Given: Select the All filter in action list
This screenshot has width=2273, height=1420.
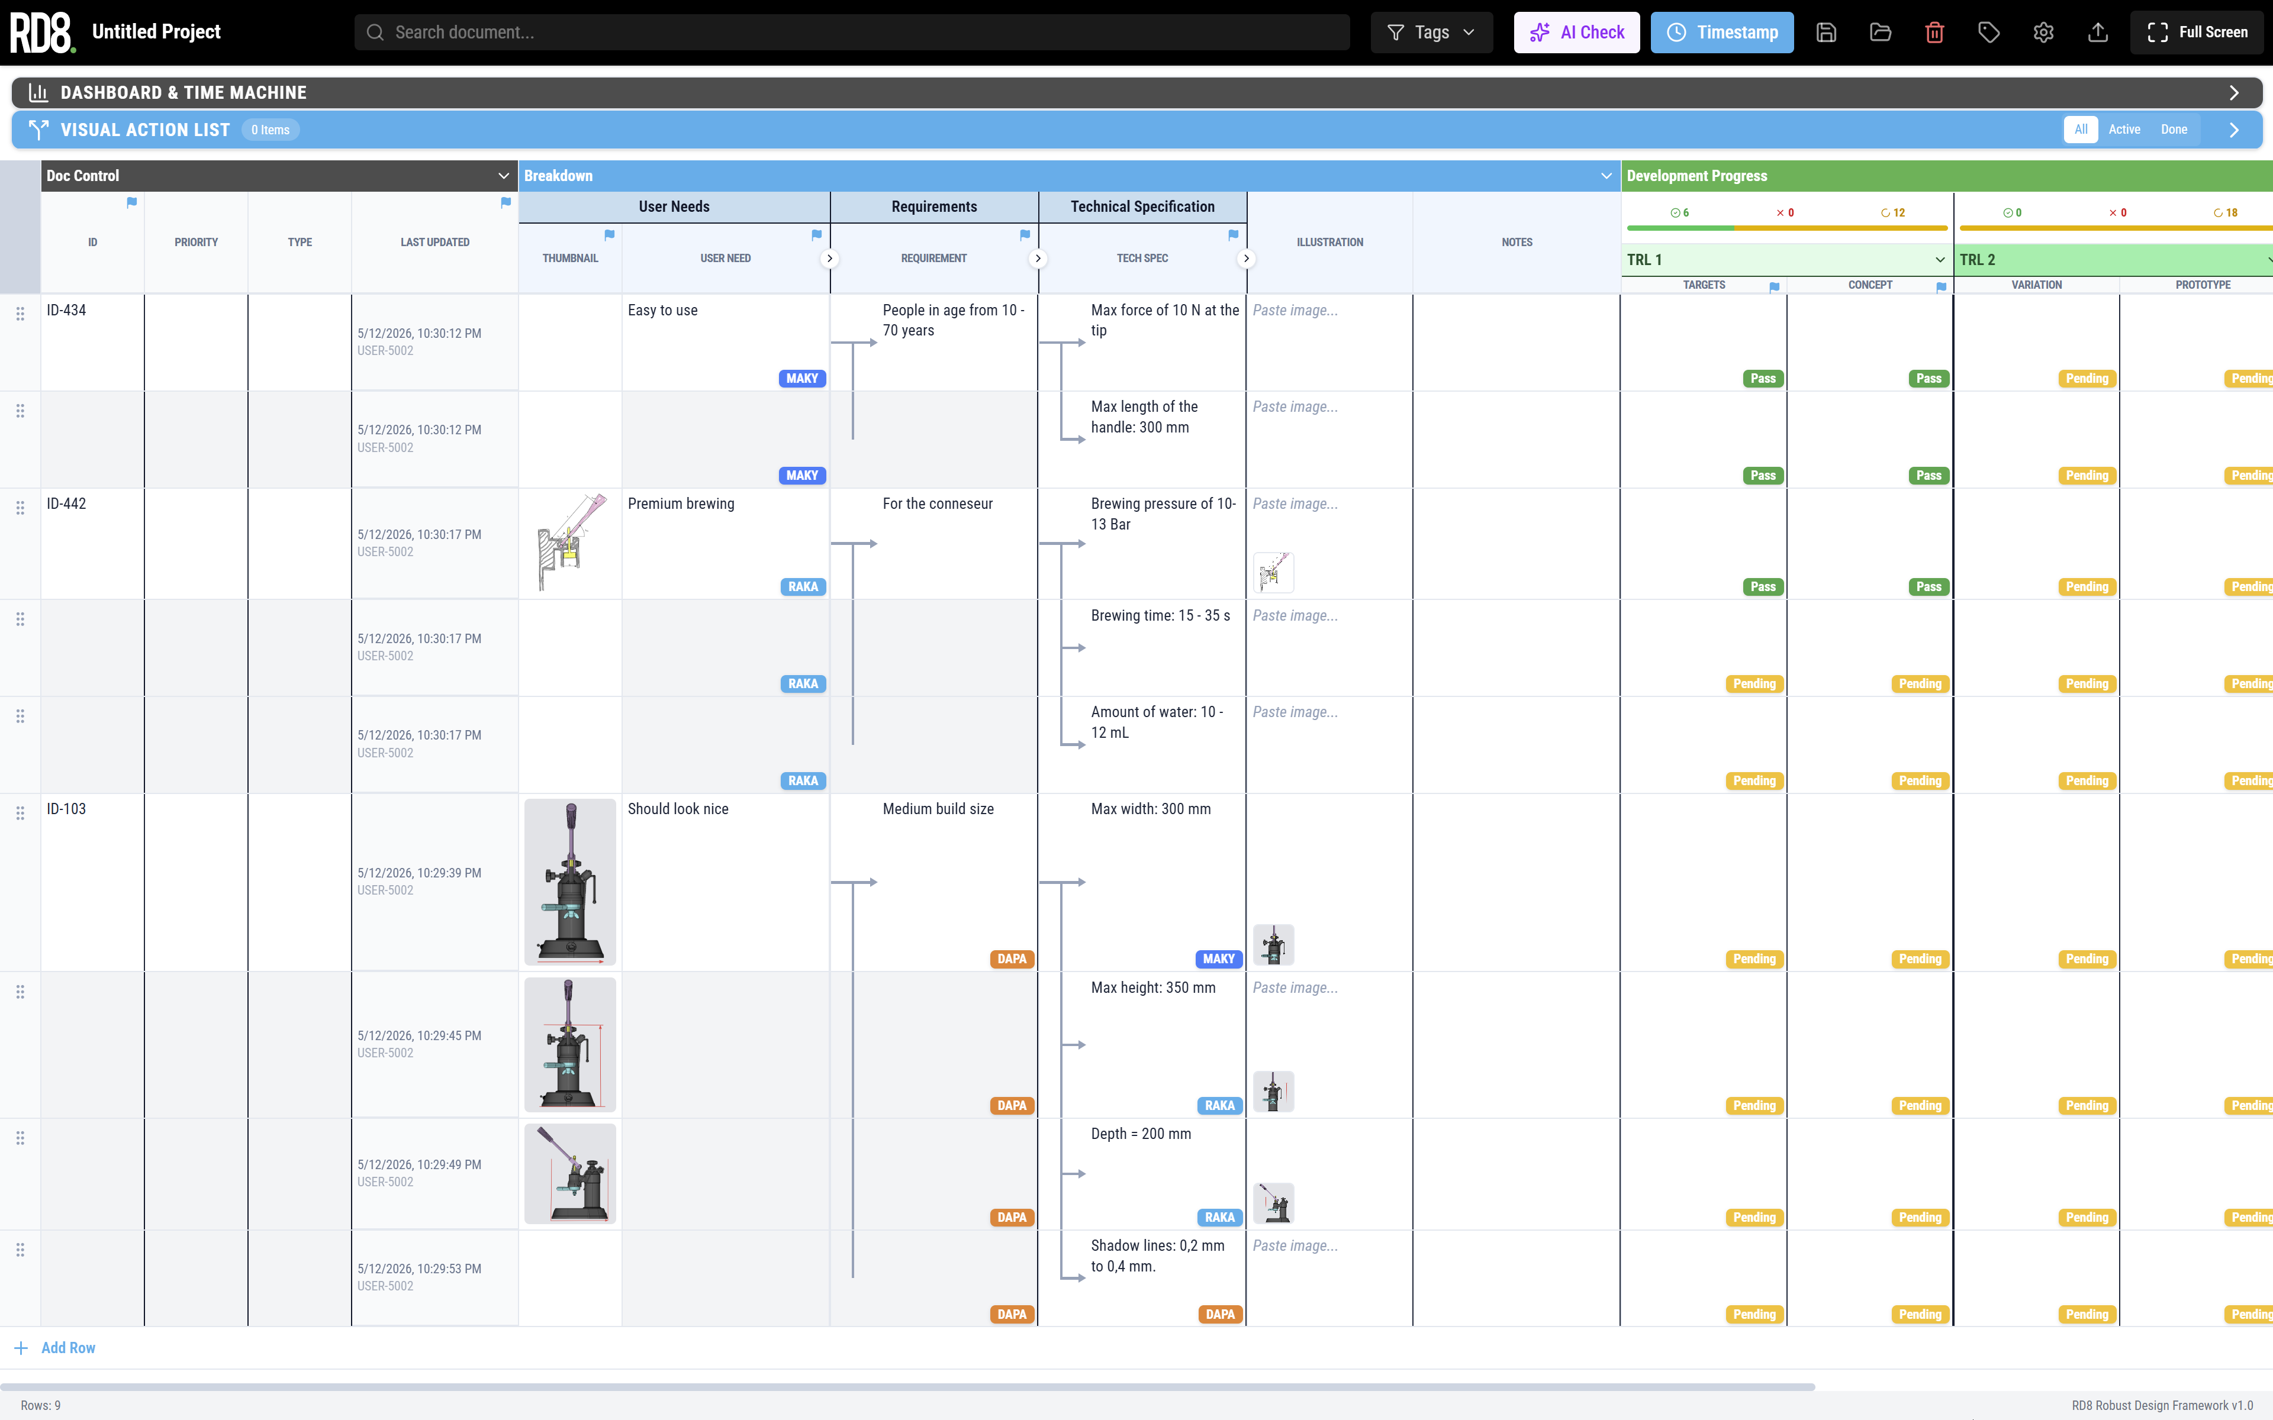Looking at the screenshot, I should pos(2081,130).
